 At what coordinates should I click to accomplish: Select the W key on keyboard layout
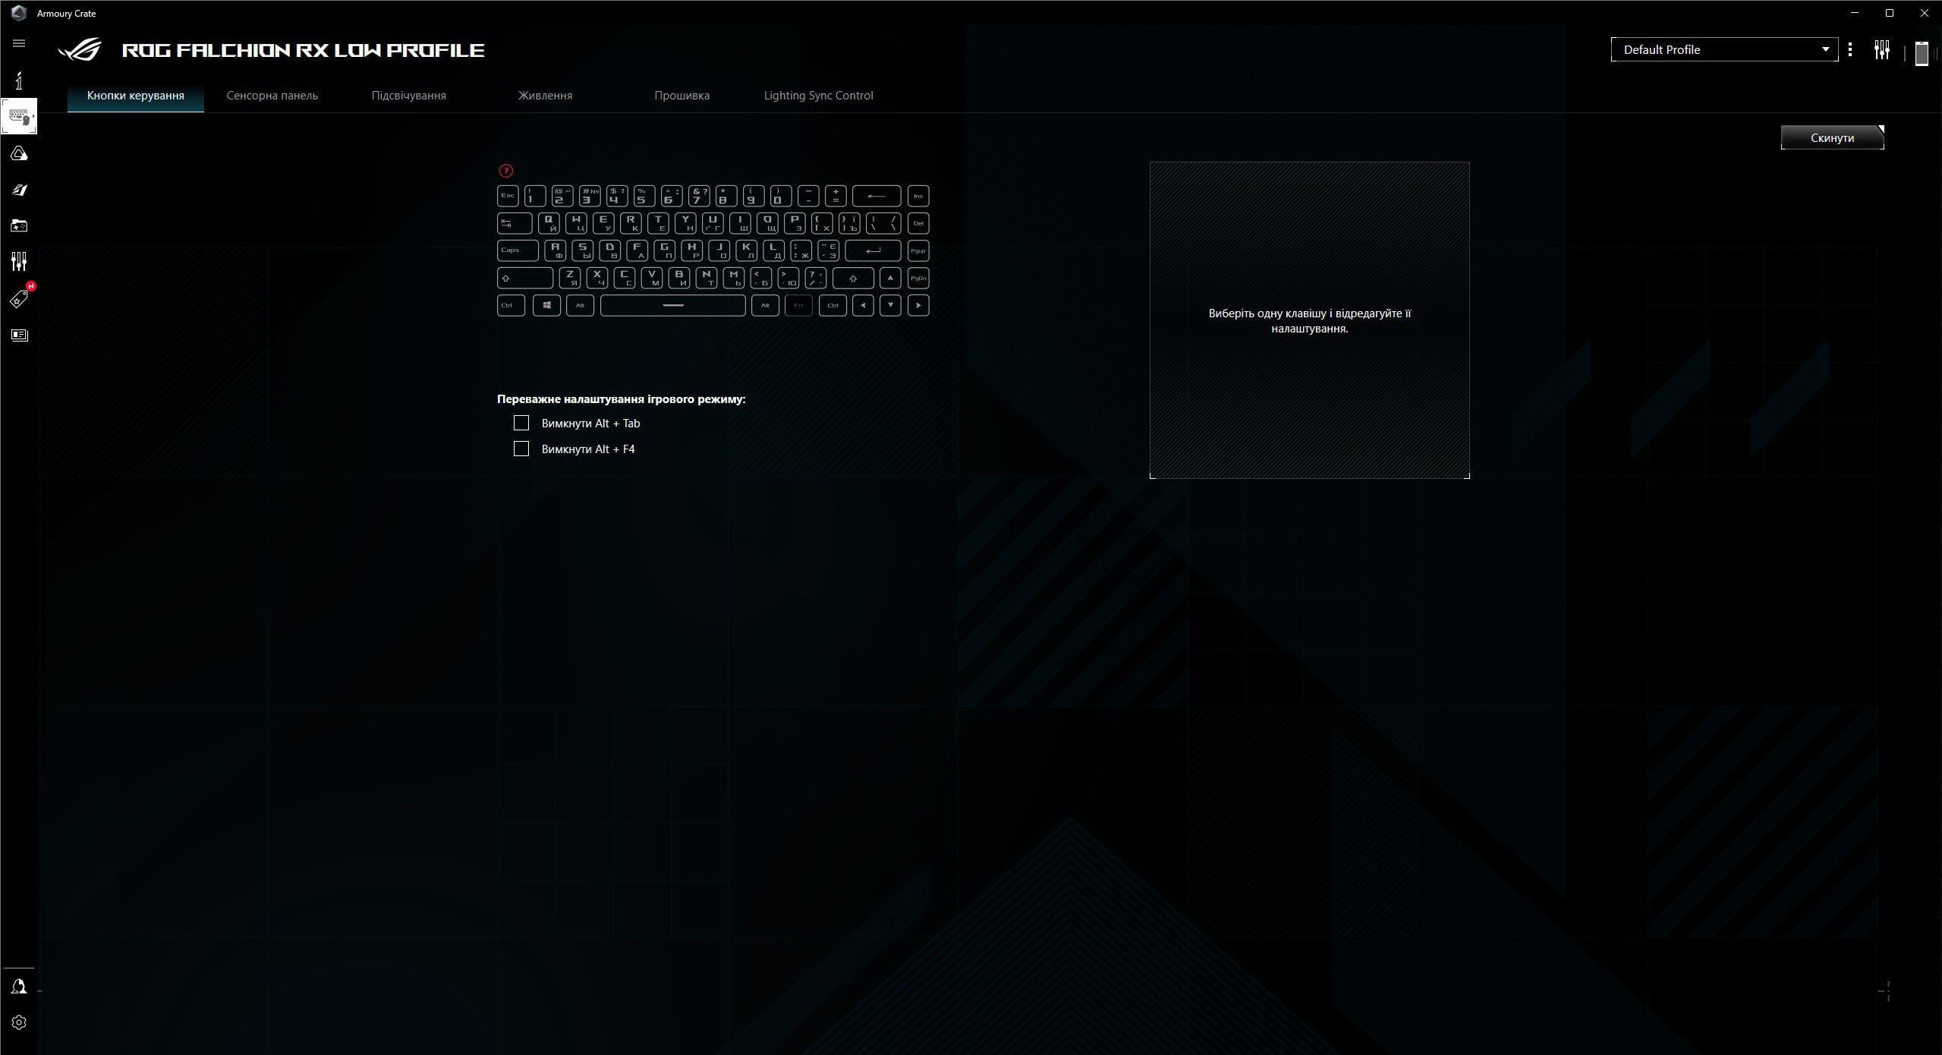tap(577, 223)
